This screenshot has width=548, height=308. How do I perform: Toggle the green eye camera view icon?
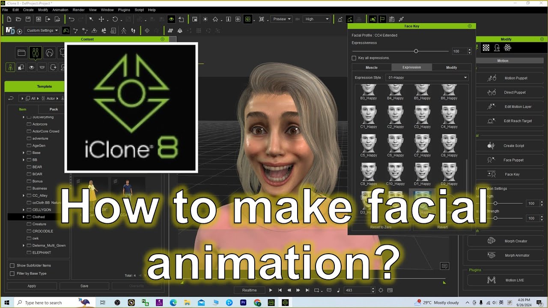coord(171,19)
